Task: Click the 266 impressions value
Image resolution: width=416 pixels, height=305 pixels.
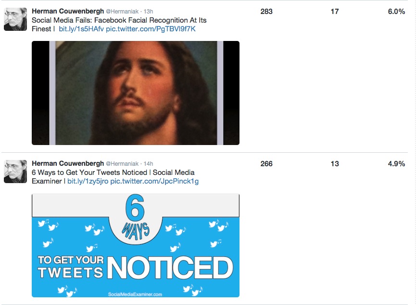Action: (x=266, y=164)
